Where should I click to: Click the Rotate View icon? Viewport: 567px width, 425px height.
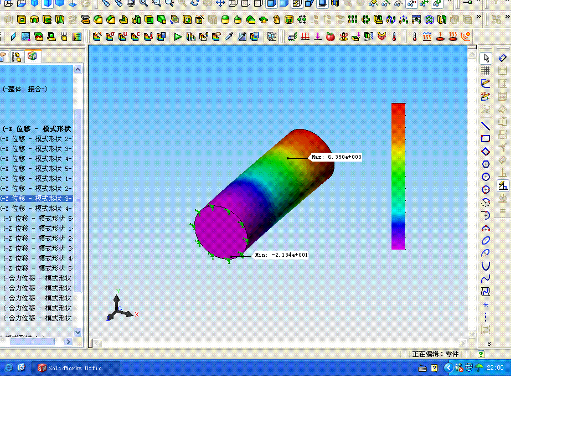(194, 4)
